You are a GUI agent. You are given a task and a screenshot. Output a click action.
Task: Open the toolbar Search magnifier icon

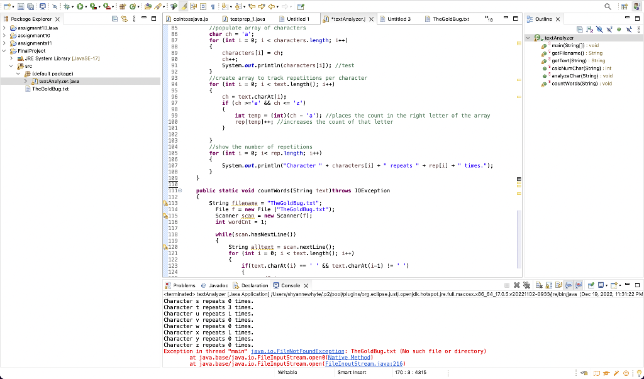coord(609,6)
